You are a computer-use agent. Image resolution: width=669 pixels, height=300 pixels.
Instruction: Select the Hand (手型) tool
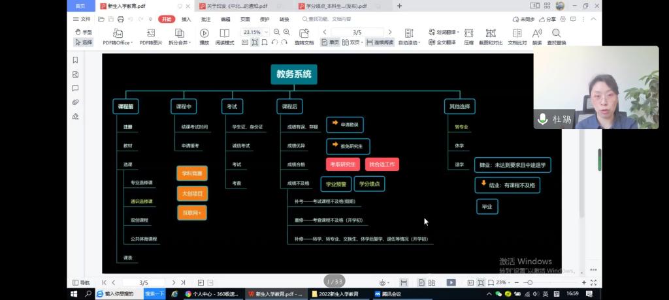pos(83,32)
